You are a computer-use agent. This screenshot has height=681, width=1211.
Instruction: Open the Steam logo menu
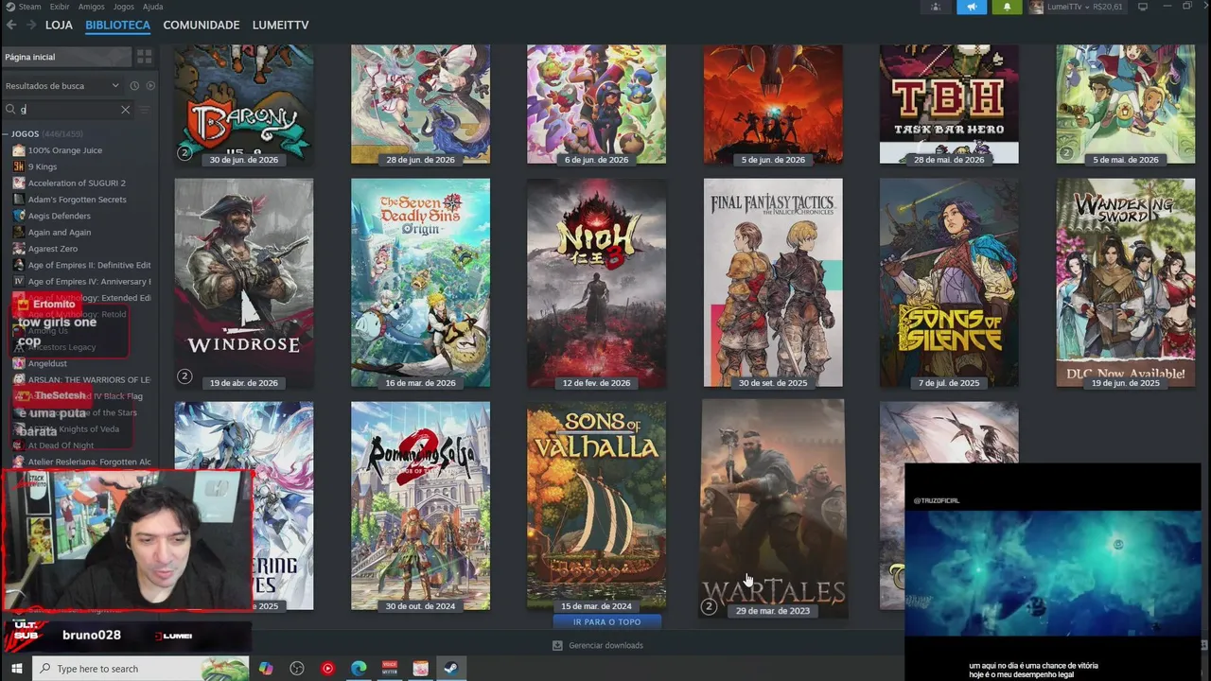[x=9, y=7]
